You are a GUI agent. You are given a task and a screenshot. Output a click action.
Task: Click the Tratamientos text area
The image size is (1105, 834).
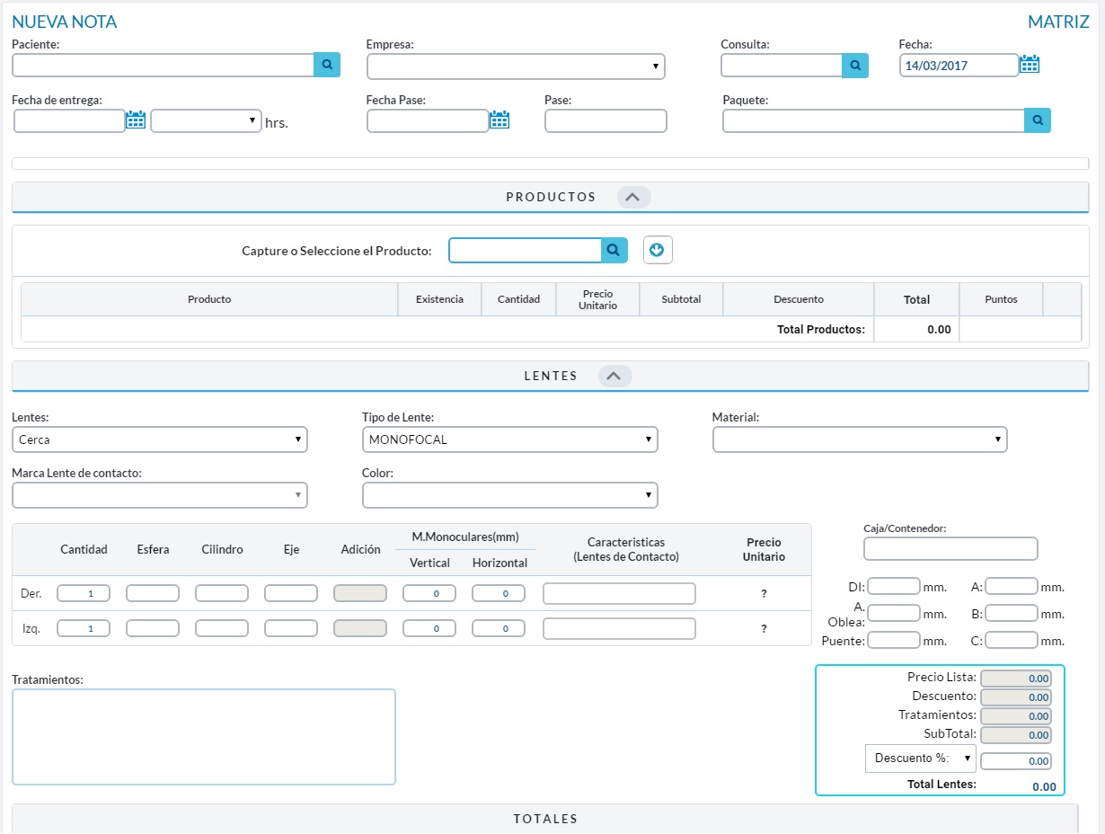(204, 737)
